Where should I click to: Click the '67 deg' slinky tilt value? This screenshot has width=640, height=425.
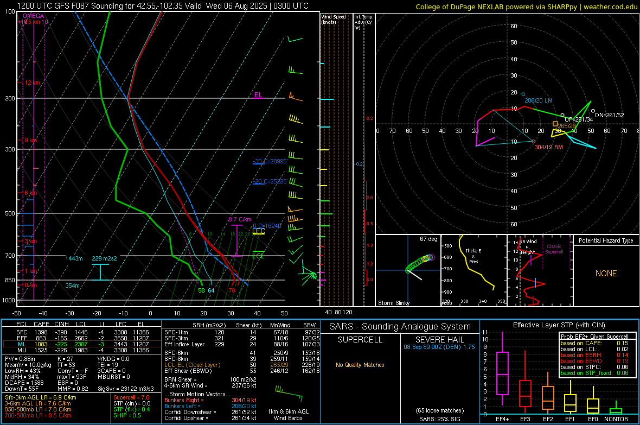tap(428, 239)
